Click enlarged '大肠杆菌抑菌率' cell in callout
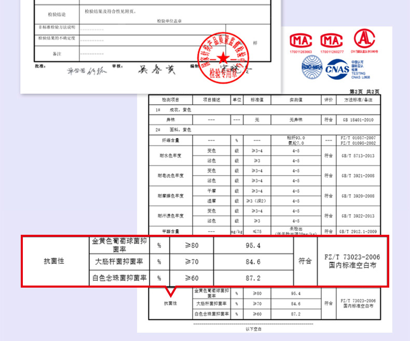The image size is (410, 341). click(119, 262)
